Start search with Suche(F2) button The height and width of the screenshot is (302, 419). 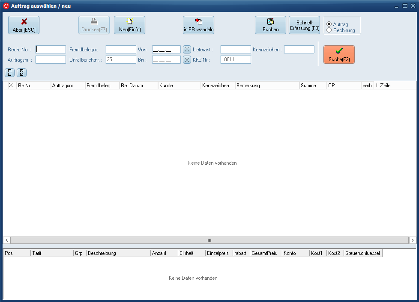tap(339, 55)
